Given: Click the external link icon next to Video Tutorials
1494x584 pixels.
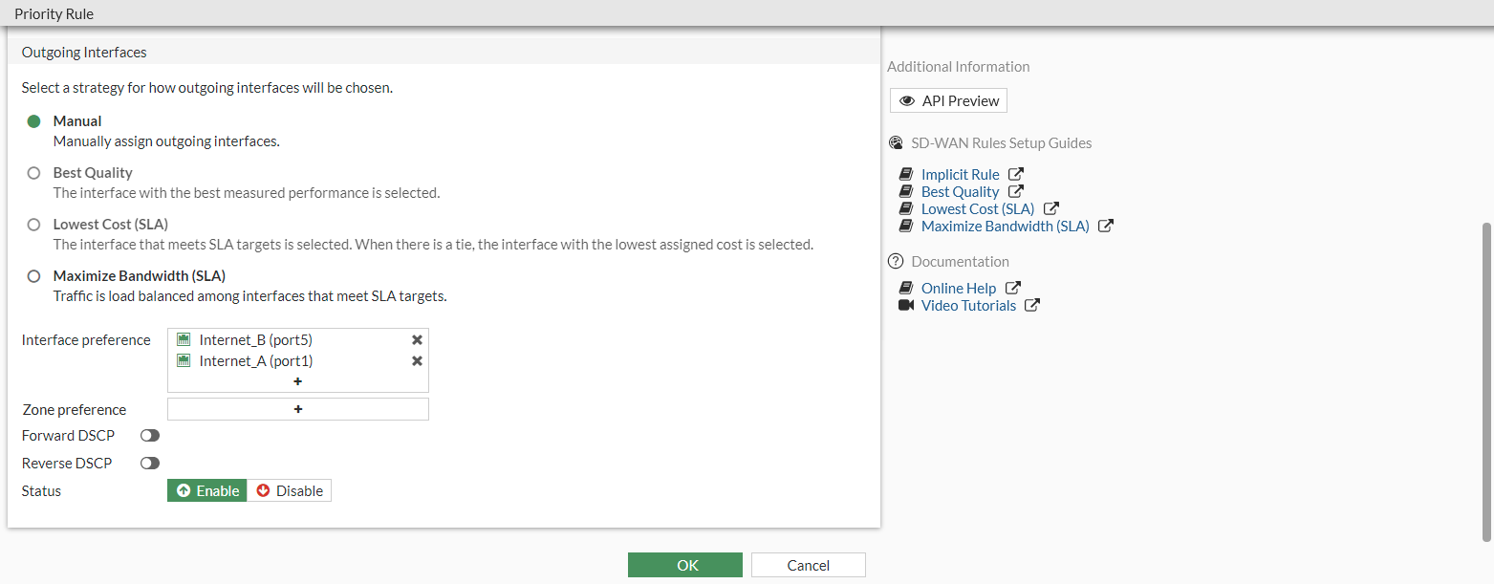Looking at the screenshot, I should (1032, 306).
